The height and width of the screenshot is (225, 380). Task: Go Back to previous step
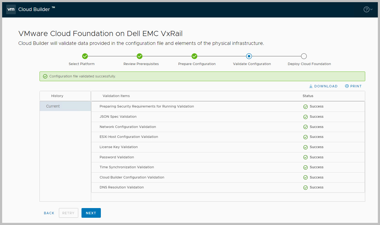[49, 213]
